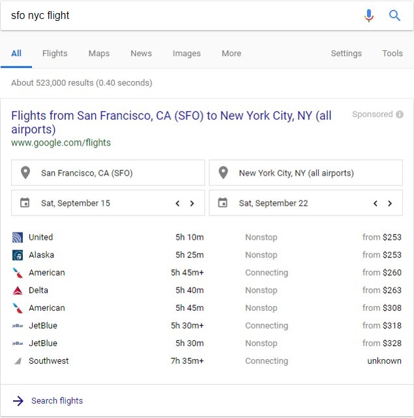
Task: Click the Delta airline logo
Action: [x=18, y=290]
